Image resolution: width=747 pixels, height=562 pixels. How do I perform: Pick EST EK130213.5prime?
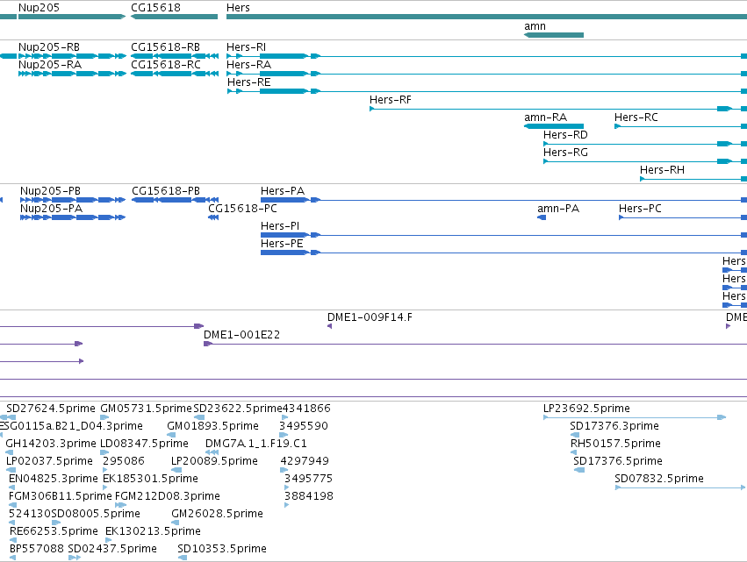click(153, 532)
